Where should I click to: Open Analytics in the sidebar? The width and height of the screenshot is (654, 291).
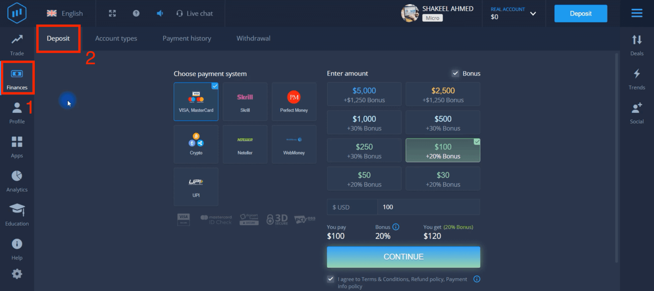(x=17, y=181)
